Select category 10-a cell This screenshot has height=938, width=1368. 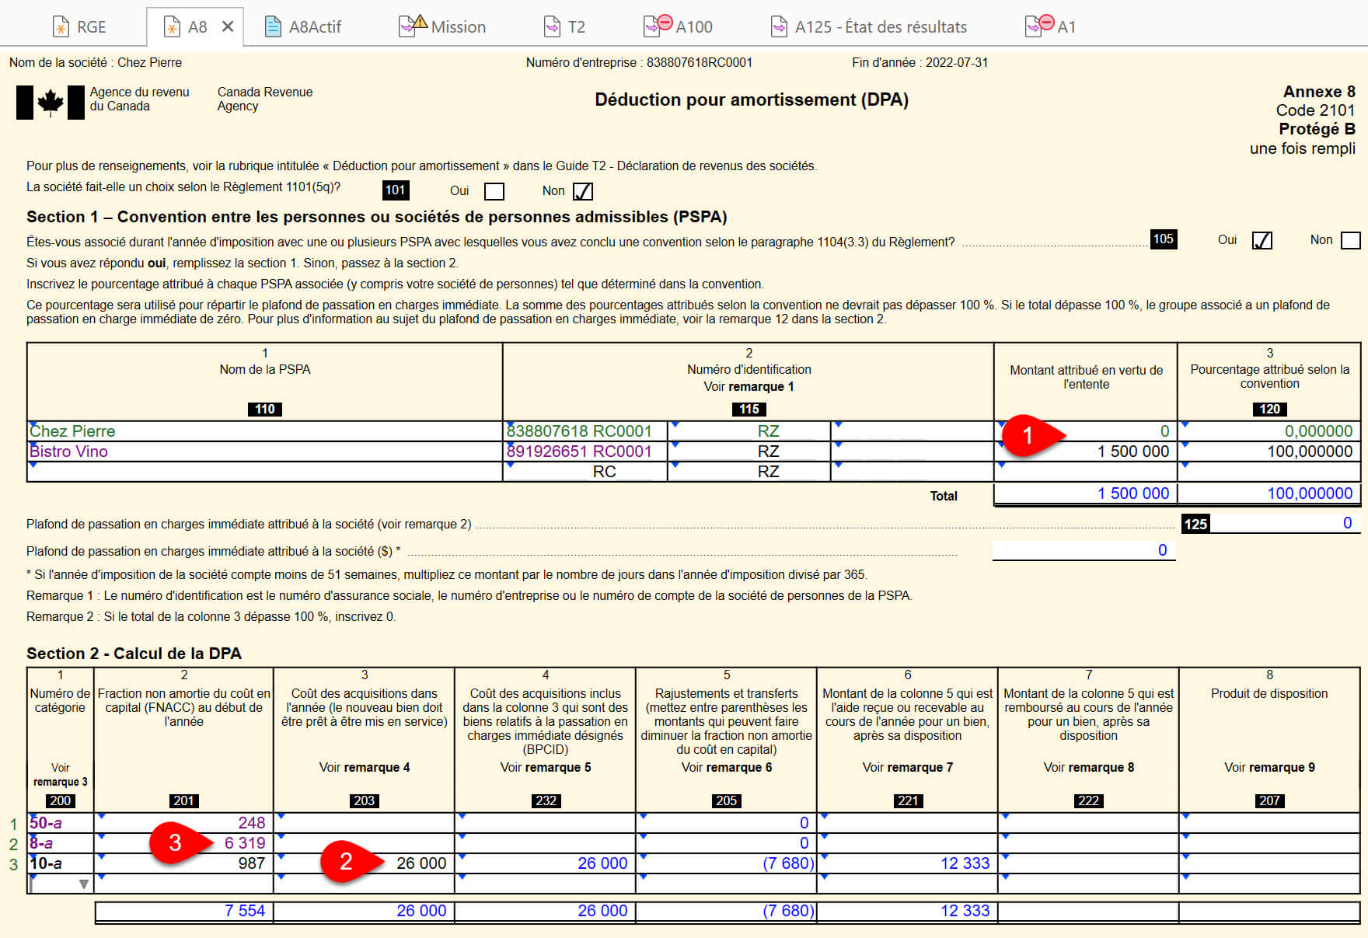(x=61, y=863)
